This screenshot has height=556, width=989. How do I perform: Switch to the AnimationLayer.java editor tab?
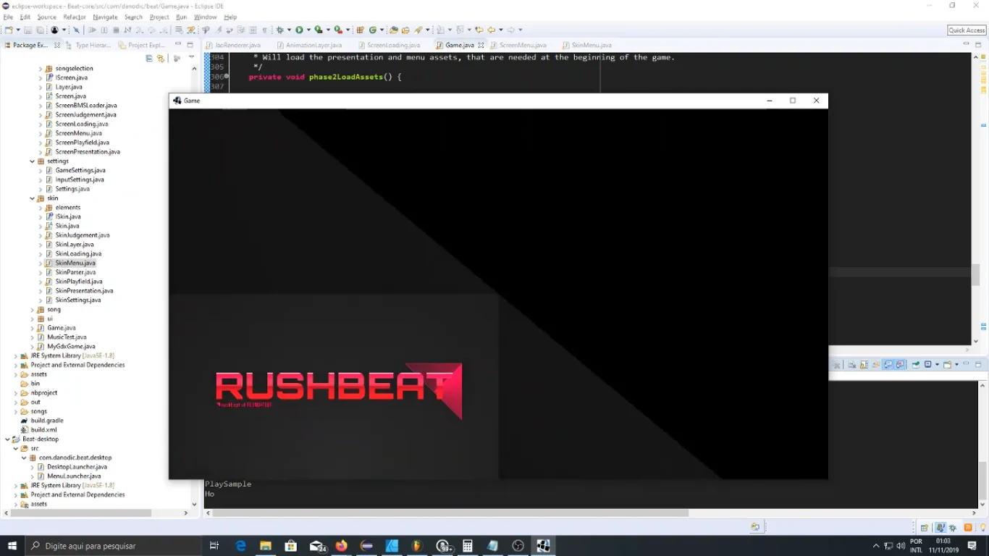coord(308,45)
